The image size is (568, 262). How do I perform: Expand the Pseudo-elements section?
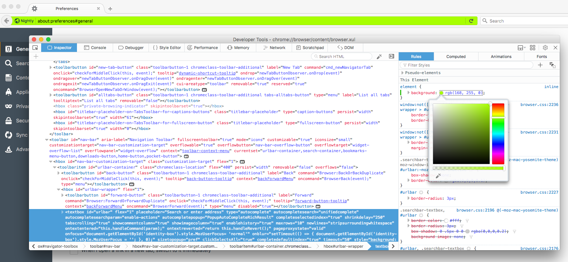pos(403,73)
